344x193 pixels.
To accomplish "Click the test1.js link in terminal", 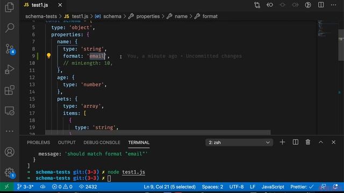I will point(133,172).
